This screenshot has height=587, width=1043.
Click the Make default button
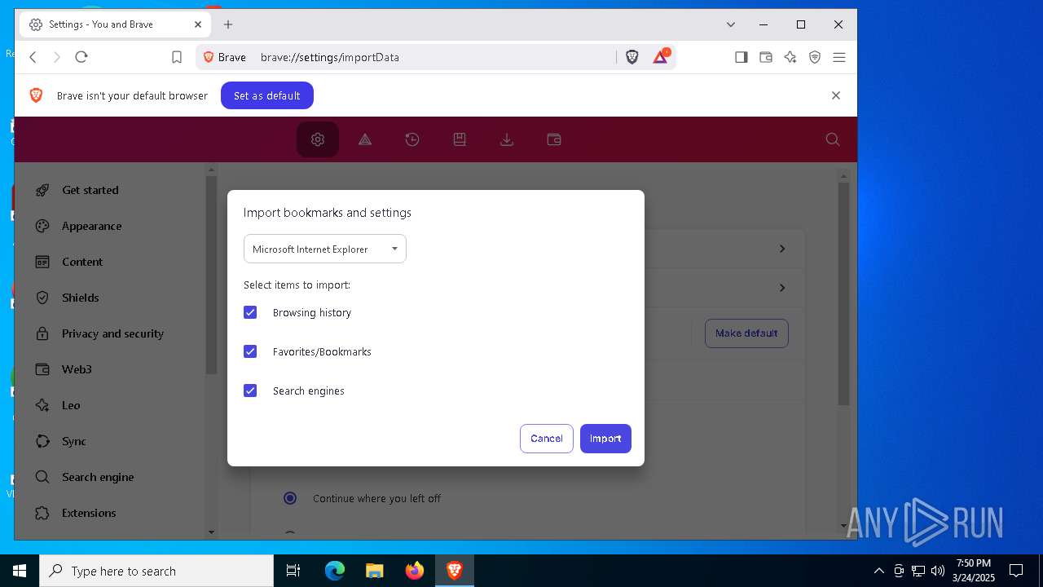(746, 333)
